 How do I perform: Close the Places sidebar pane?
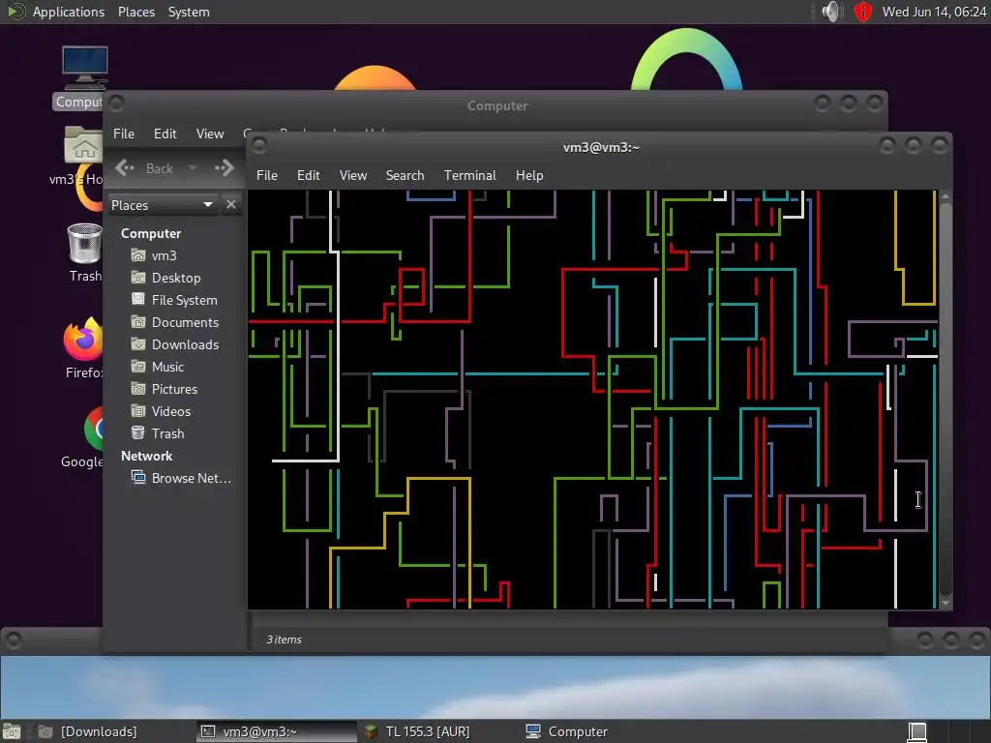[230, 205]
